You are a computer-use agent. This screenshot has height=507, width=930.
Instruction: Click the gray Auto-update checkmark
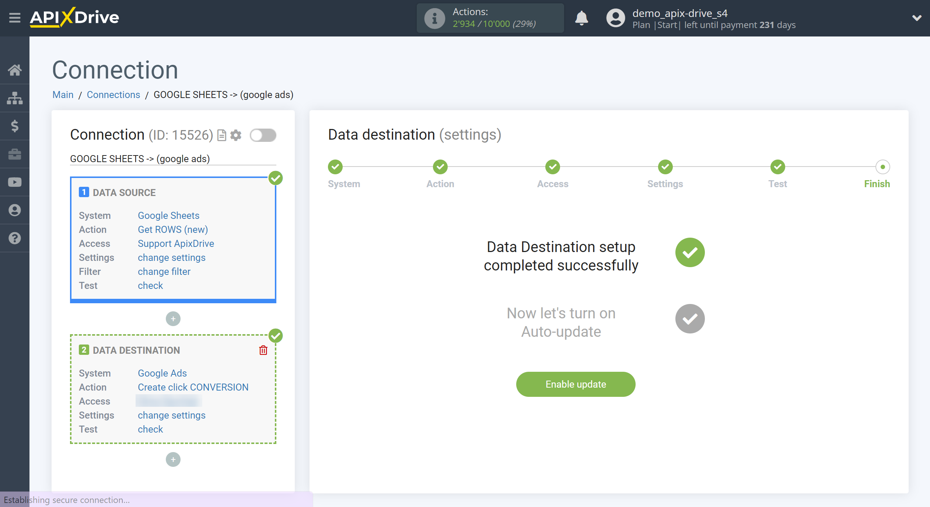coord(690,319)
